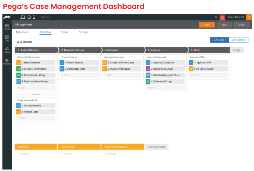Open the Users sidebar icon
This screenshot has width=254, height=171.
click(7, 50)
